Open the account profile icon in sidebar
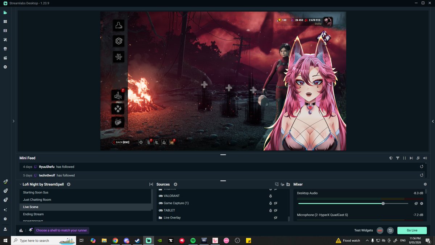 point(5,229)
